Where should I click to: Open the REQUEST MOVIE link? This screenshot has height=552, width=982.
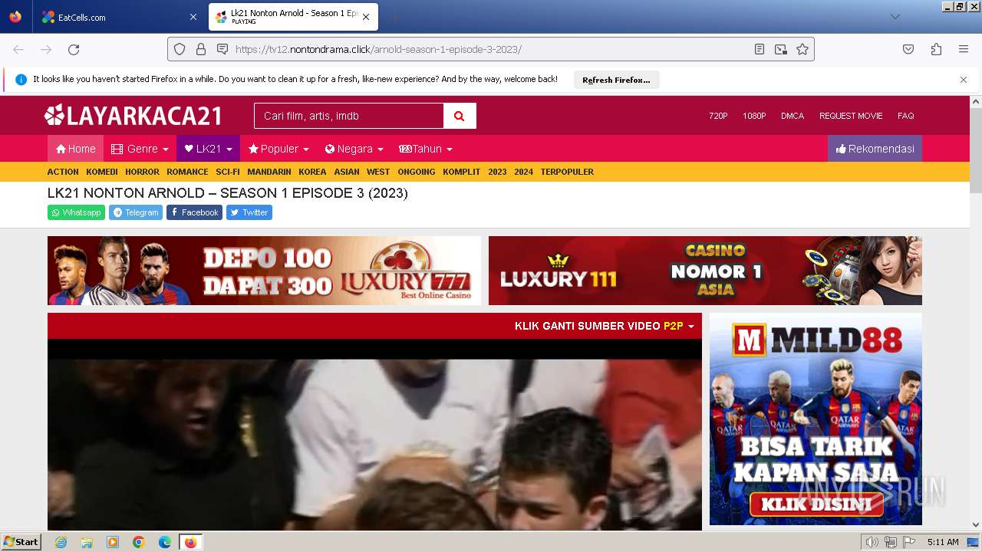[x=851, y=116]
